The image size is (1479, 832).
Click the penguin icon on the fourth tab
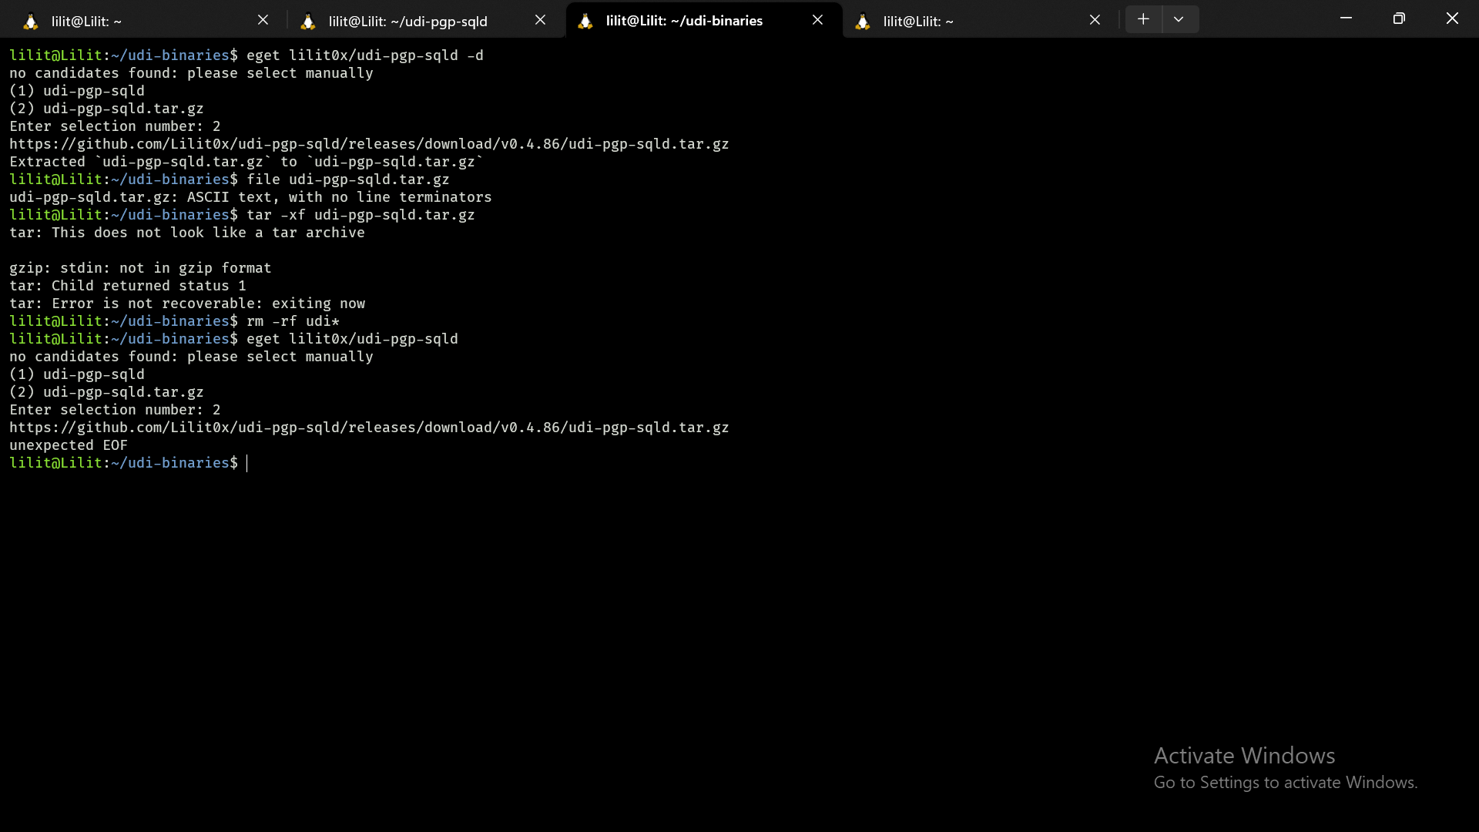click(864, 21)
